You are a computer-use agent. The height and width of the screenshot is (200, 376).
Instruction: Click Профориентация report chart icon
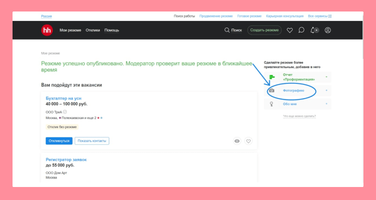coord(272,77)
